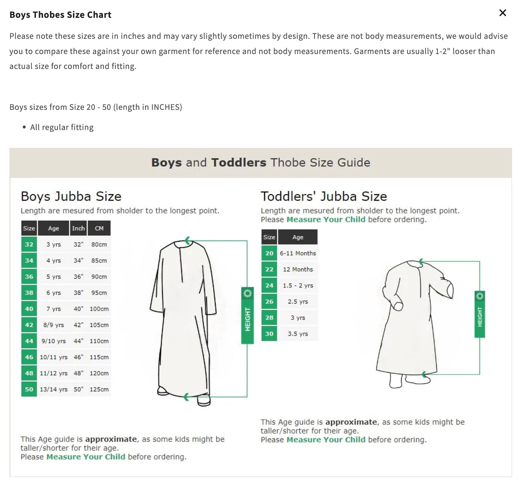Select size 50 in the Boys Jubba table

(x=29, y=389)
